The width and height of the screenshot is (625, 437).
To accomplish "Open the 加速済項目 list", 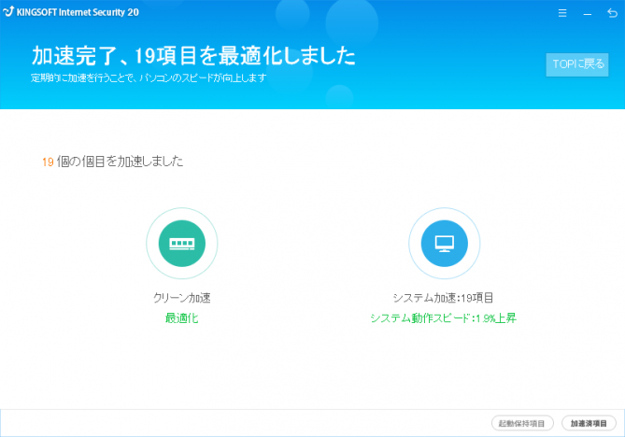I will [x=589, y=423].
